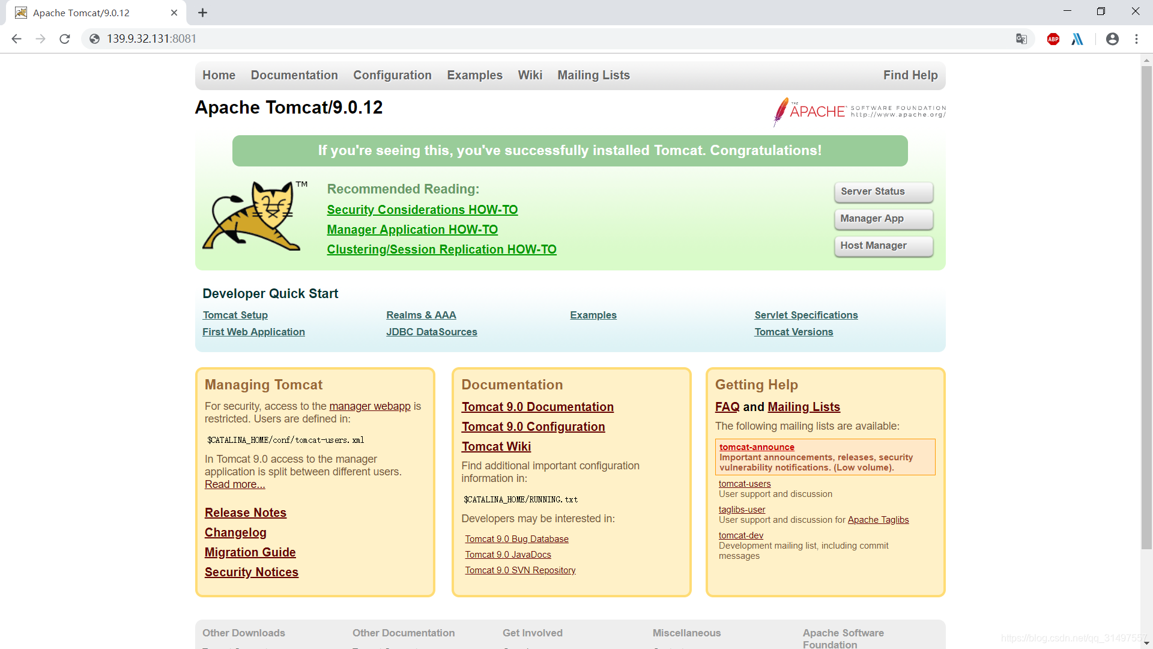This screenshot has height=649, width=1153.
Task: Open Chrome three-dot menu
Action: (1136, 39)
